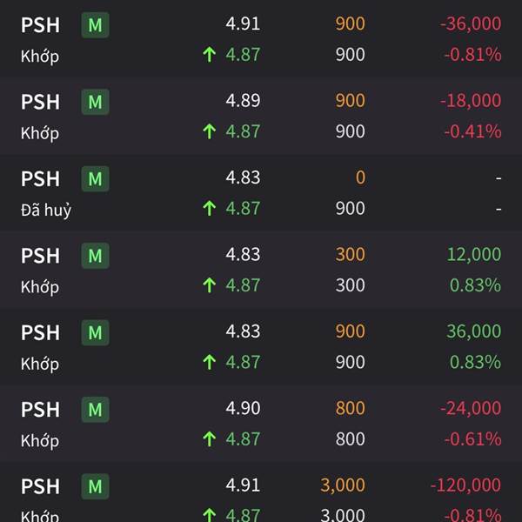Select the orange 0 matched volume

(x=360, y=177)
